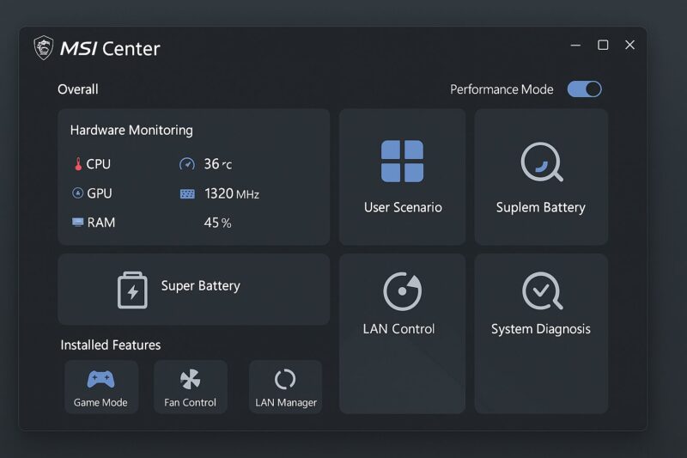Click the Installed Features heading
This screenshot has height=458, width=687.
111,345
